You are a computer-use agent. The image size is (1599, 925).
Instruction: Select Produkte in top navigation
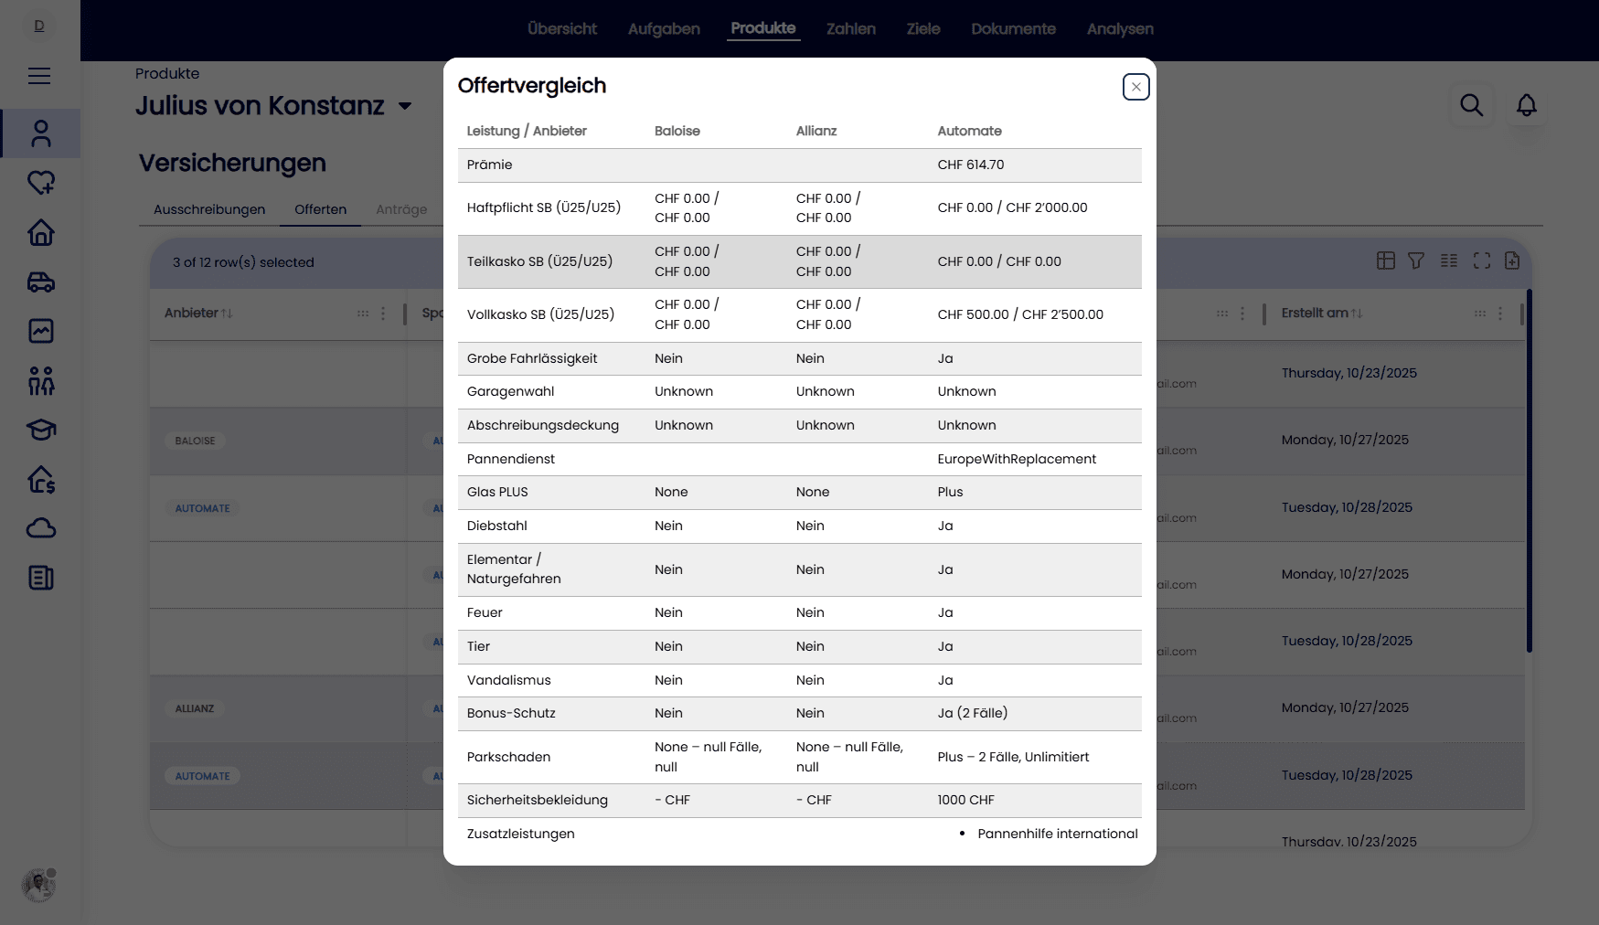click(x=763, y=28)
